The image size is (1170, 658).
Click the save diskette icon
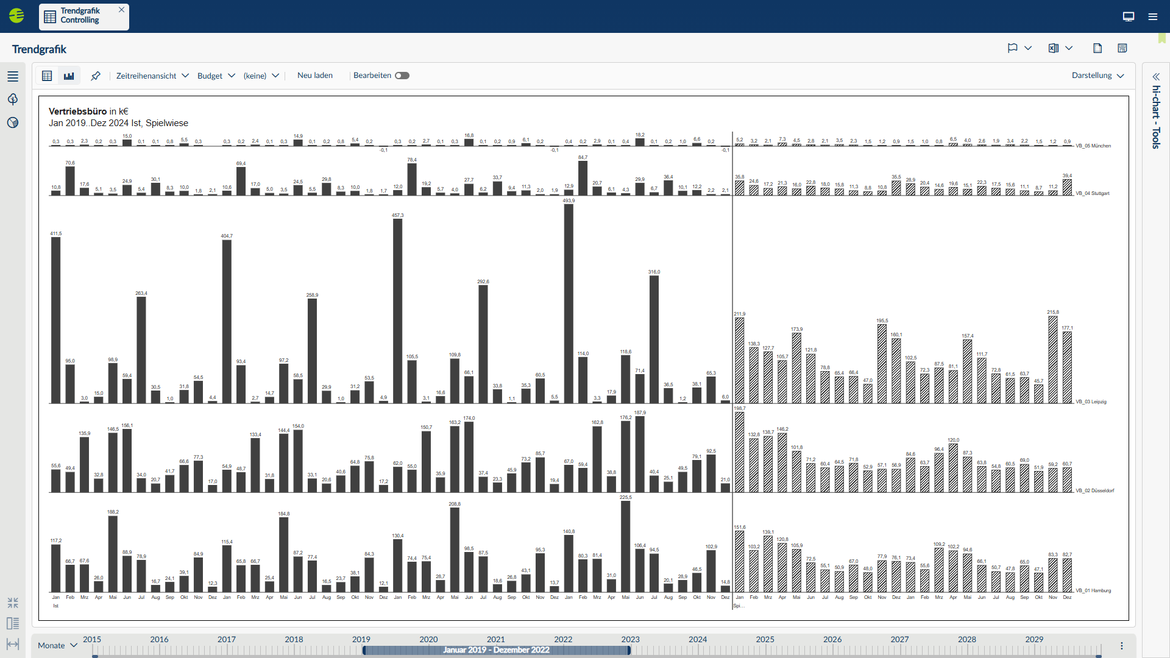tap(1122, 48)
